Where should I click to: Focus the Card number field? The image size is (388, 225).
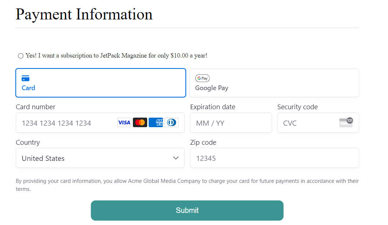click(66, 123)
